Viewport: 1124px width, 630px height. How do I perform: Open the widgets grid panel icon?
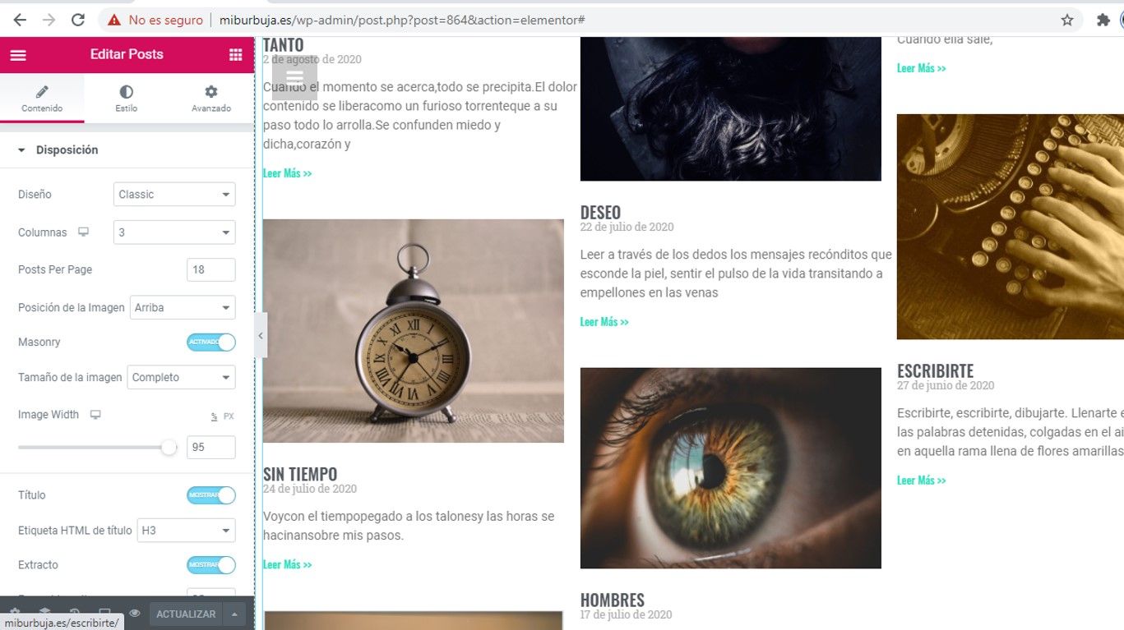[236, 55]
